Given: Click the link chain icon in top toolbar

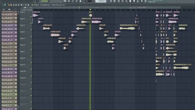Looking at the screenshot, I should [x=76, y=1].
